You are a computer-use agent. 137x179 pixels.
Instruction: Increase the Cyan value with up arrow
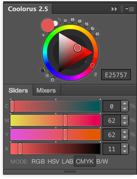(125, 103)
